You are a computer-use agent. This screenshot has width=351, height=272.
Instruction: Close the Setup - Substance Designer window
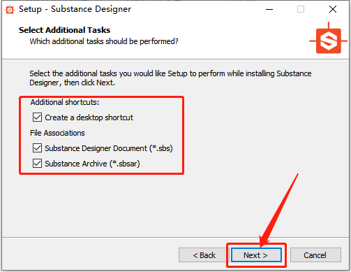[x=333, y=10]
